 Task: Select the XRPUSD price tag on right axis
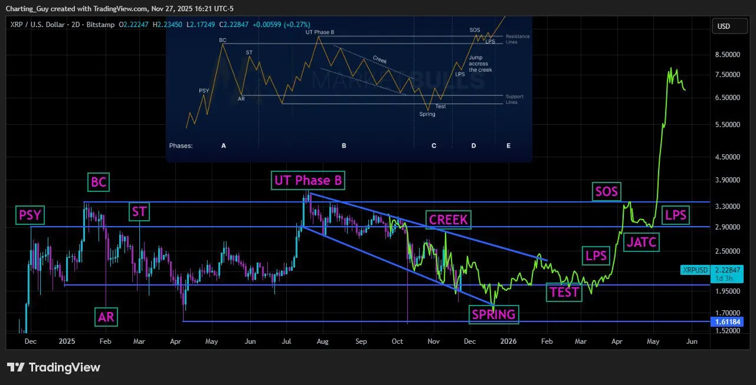click(695, 270)
